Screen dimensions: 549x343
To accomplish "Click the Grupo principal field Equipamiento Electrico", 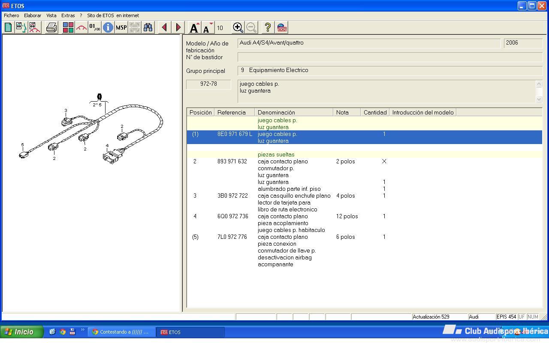I will pos(390,70).
